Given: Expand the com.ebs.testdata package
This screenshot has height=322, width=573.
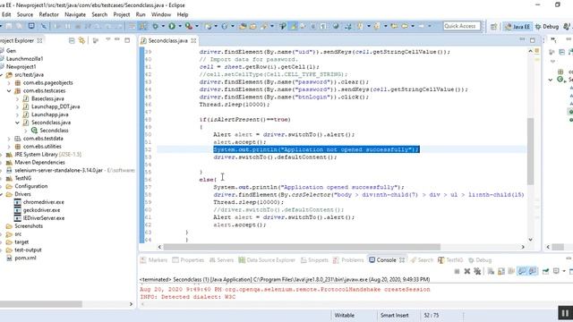Looking at the screenshot, I should click(x=9, y=139).
